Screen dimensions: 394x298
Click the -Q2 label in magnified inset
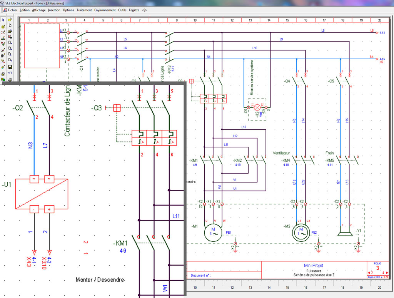pos(18,108)
